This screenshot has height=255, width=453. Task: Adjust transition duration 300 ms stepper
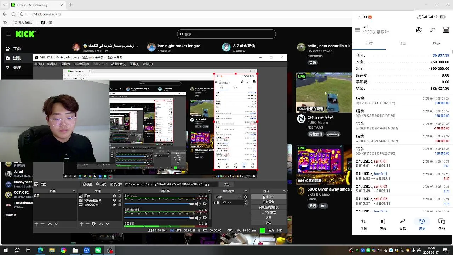click(246, 203)
